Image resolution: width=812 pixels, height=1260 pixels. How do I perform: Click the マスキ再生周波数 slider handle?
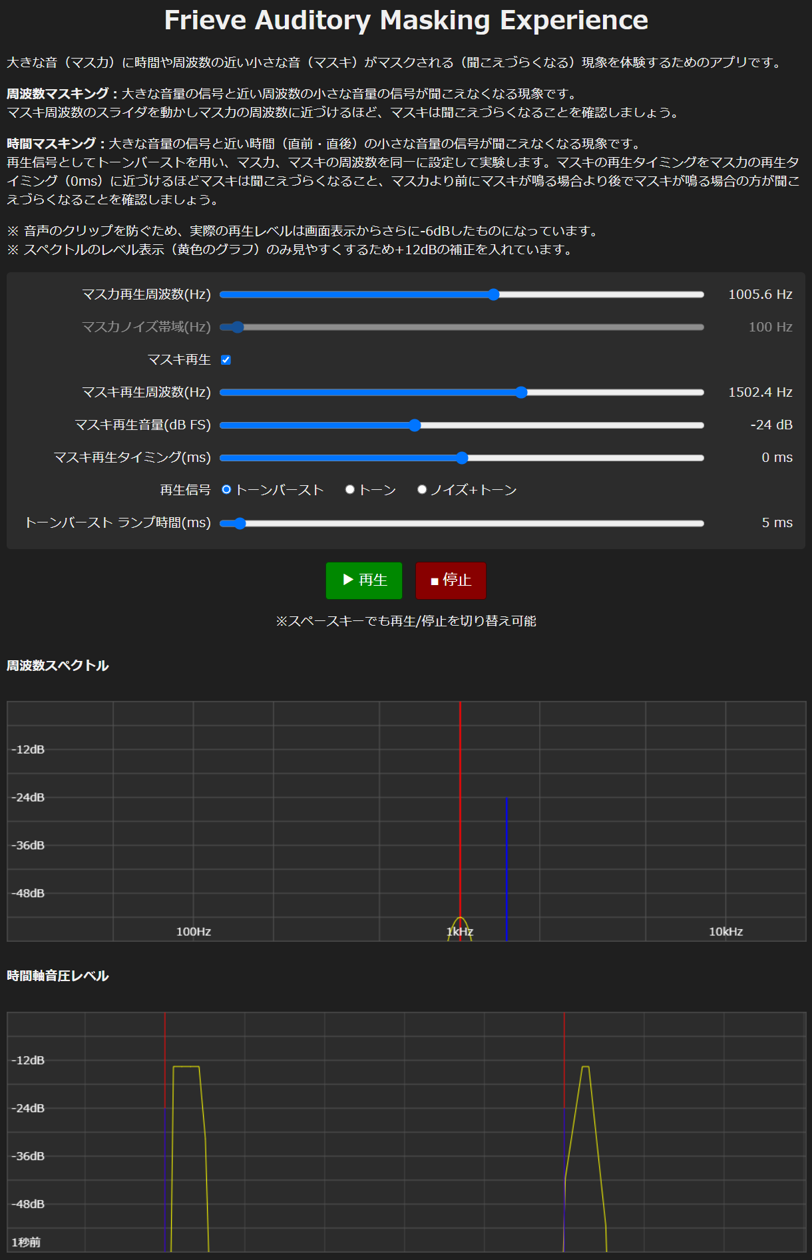point(521,393)
